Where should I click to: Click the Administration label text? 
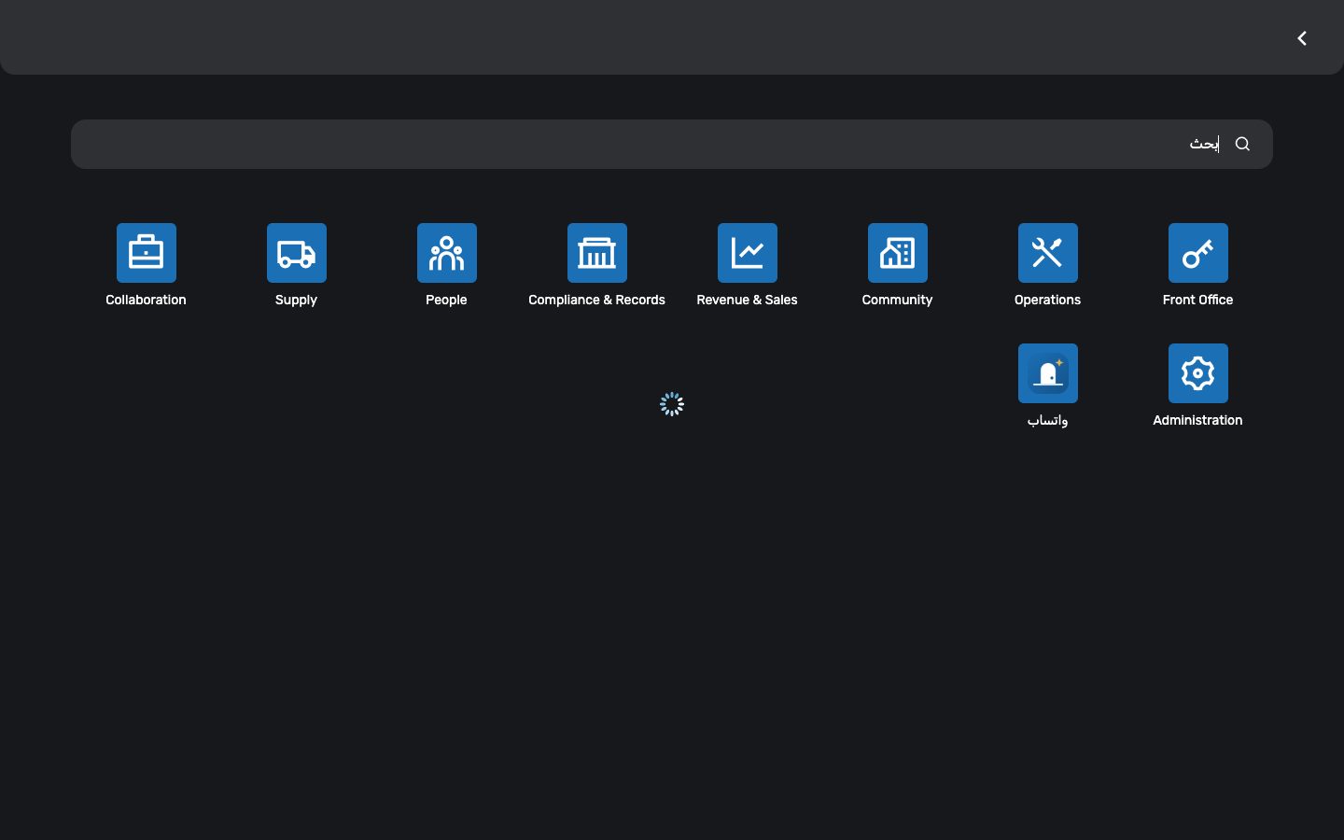pyautogui.click(x=1197, y=420)
